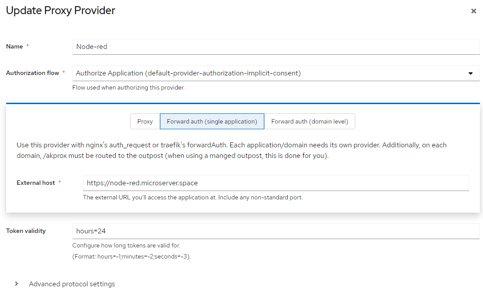Click the Token validity input showing hours=24
483x296 pixels.
pos(276,231)
